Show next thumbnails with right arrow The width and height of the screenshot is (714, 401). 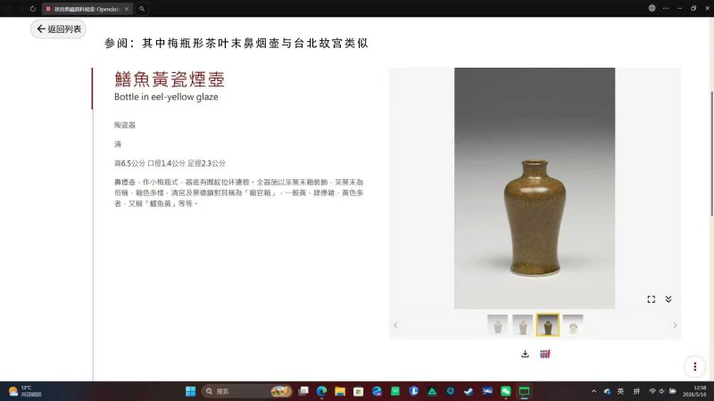tap(675, 325)
